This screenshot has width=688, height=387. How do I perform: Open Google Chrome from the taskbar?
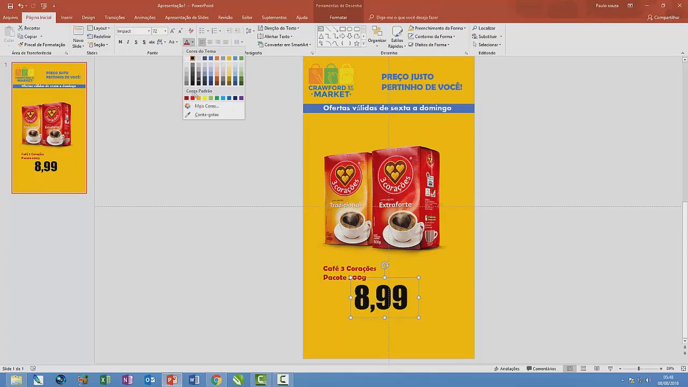coord(216,380)
